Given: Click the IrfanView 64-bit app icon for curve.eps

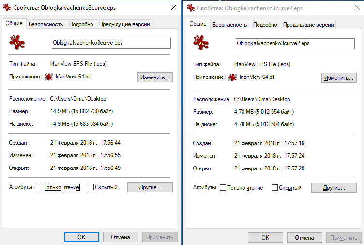Looking at the screenshot, I should pyautogui.click(x=48, y=77).
